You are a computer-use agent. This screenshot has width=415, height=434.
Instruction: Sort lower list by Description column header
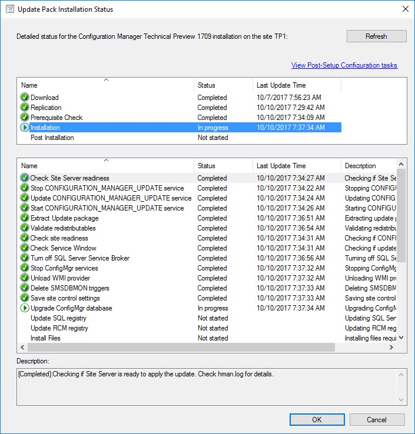[x=369, y=166]
